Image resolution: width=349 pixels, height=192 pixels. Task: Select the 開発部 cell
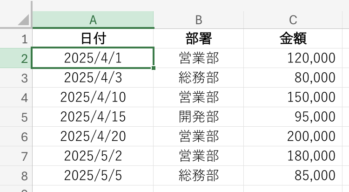click(199, 117)
